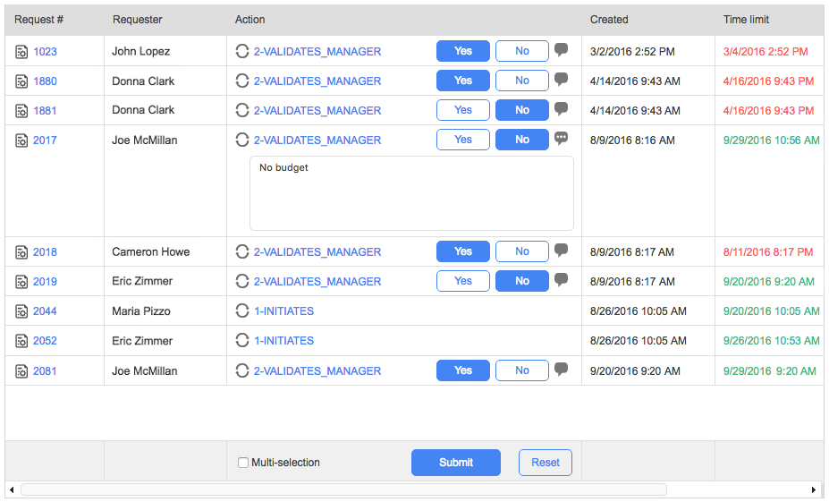
Task: Click the document icon next to request 1881
Action: click(x=21, y=111)
